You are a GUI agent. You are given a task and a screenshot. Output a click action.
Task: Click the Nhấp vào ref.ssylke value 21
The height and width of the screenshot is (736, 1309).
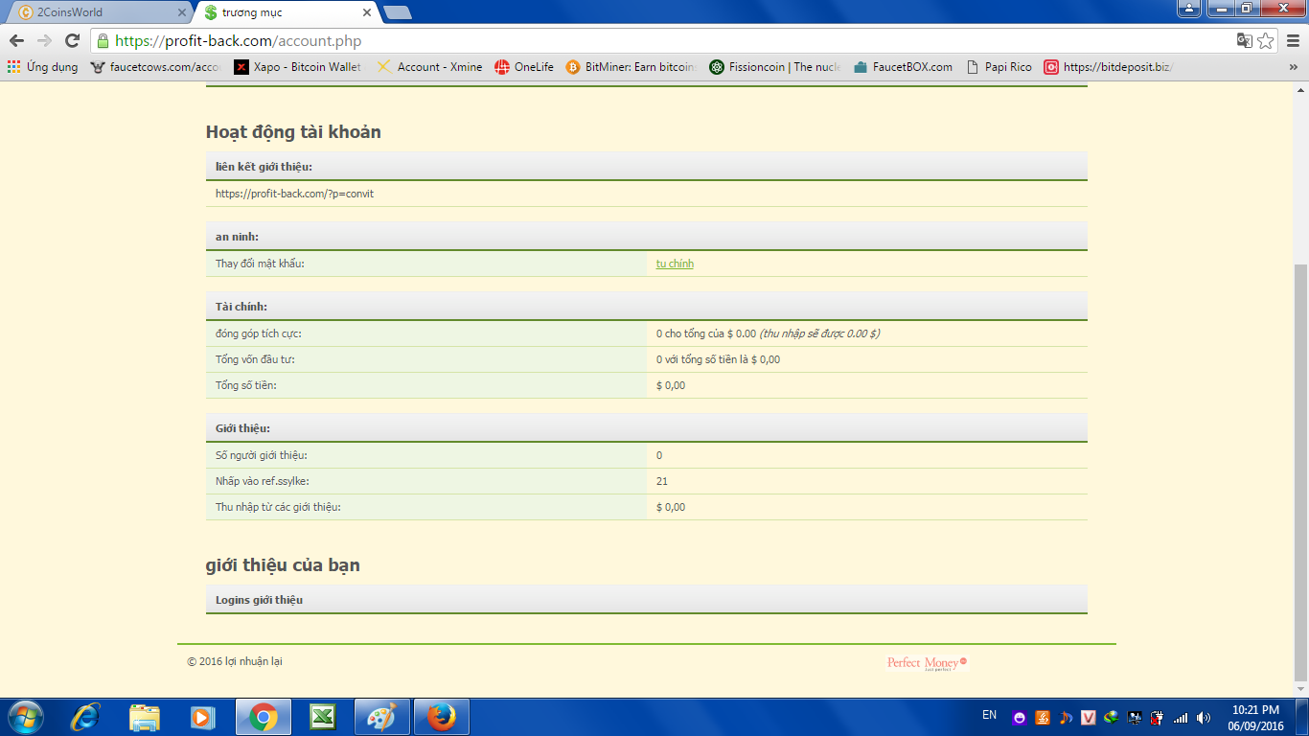tap(662, 481)
